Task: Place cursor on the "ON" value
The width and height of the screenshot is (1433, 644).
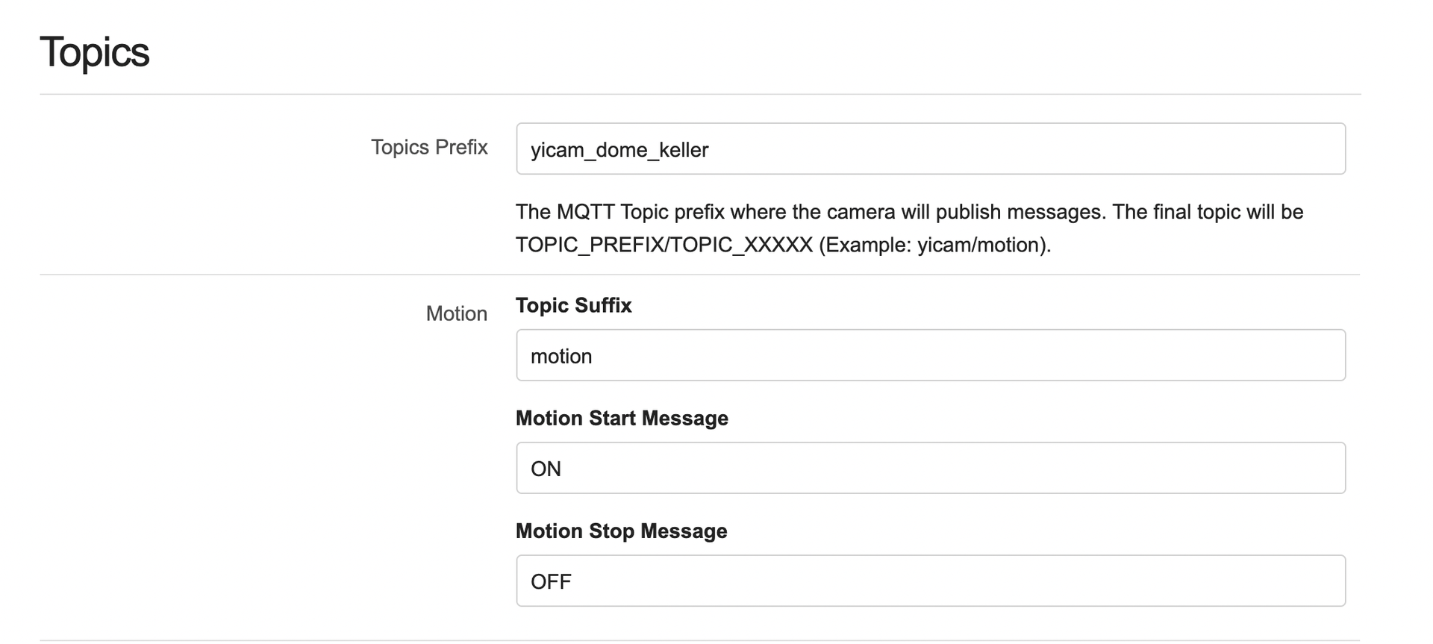Action: [546, 469]
